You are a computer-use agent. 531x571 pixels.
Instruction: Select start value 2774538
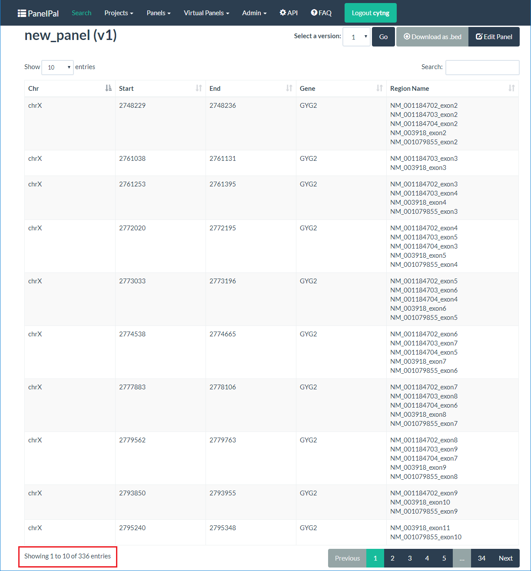[132, 334]
